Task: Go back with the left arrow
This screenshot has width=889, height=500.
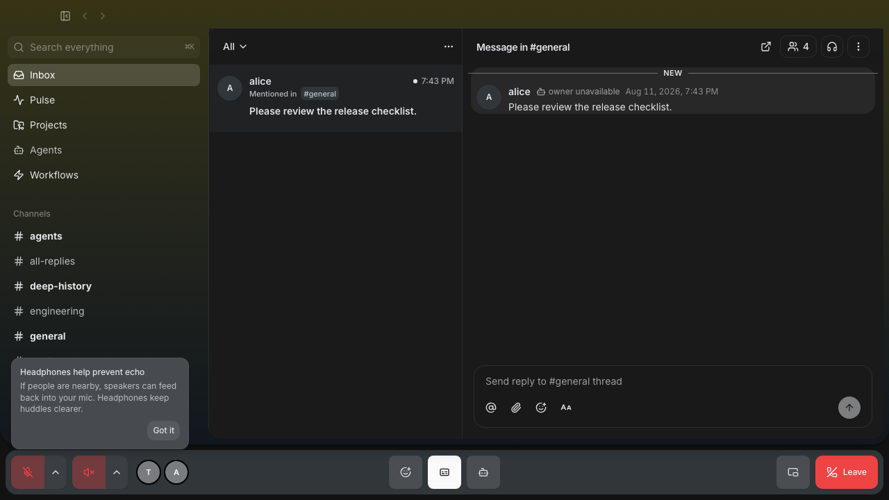Action: pyautogui.click(x=85, y=16)
